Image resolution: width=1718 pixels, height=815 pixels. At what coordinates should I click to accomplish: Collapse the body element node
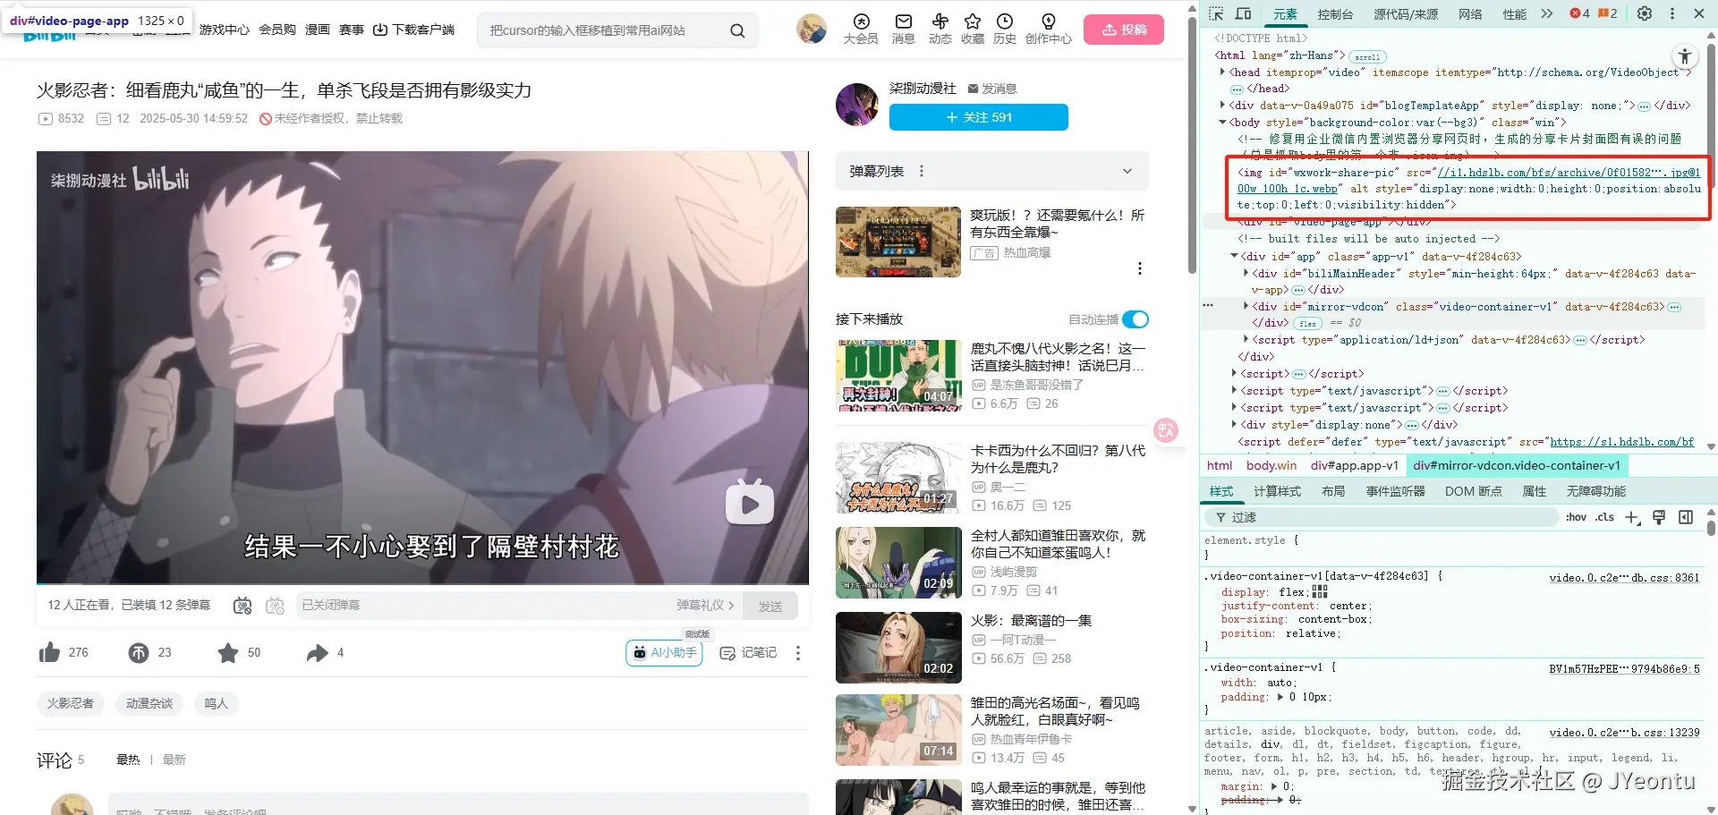tap(1222, 122)
